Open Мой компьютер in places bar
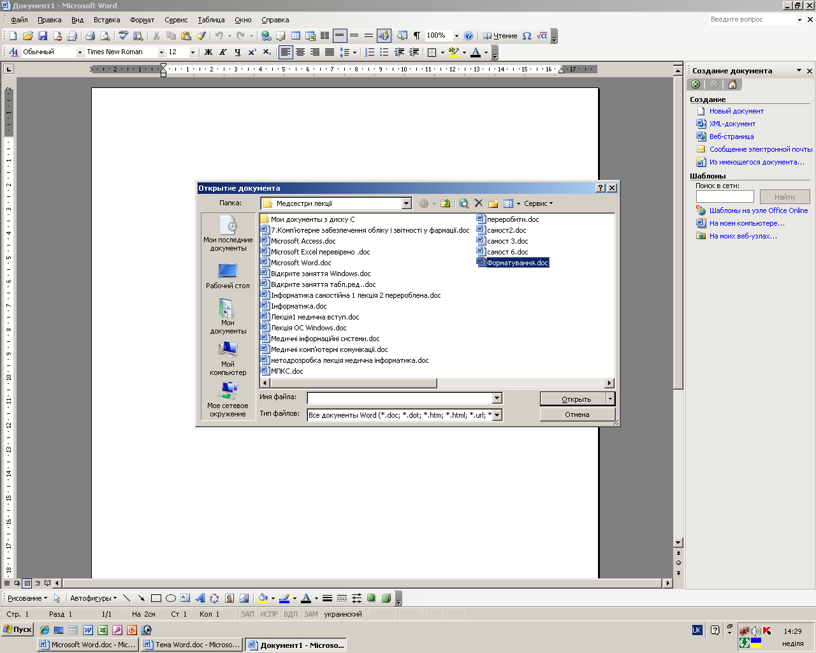The image size is (816, 653). 228,358
